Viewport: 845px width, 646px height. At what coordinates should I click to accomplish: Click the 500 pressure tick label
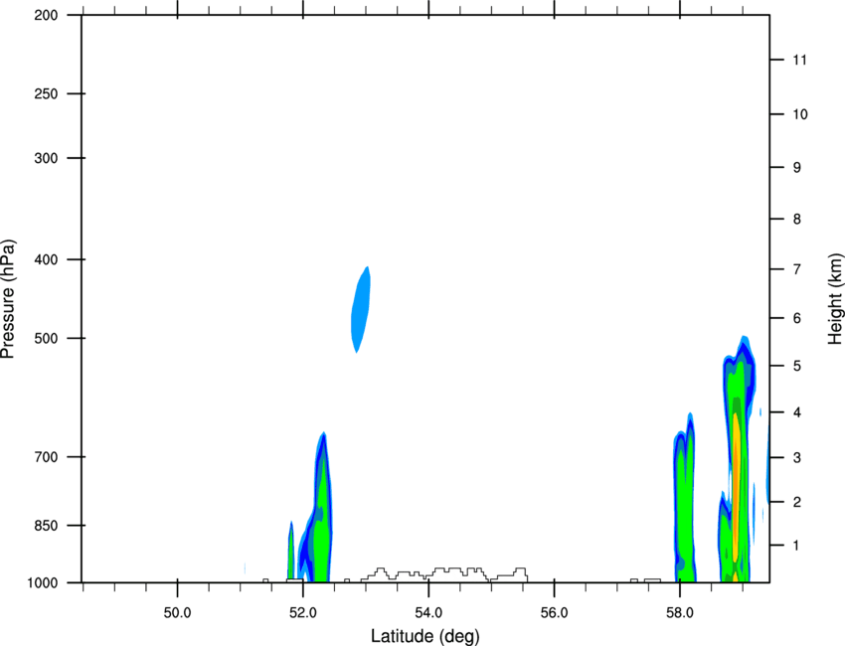[46, 338]
